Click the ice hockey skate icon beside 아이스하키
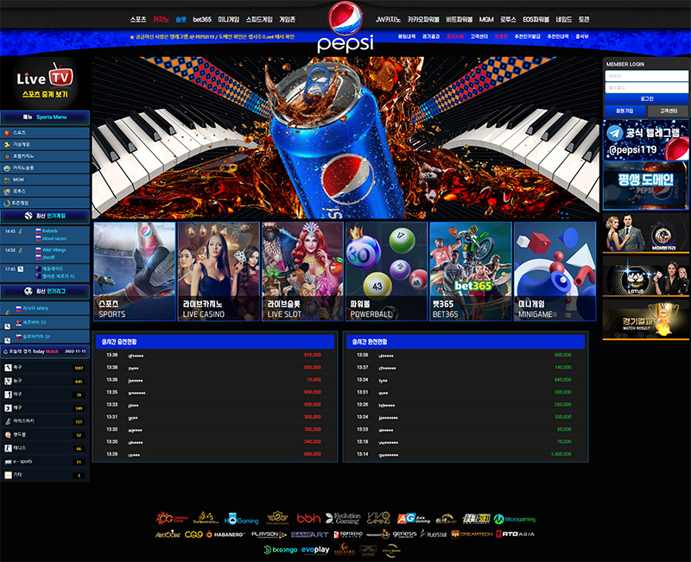 (8, 421)
